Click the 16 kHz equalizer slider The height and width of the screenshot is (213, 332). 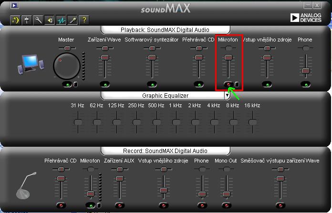(x=253, y=122)
